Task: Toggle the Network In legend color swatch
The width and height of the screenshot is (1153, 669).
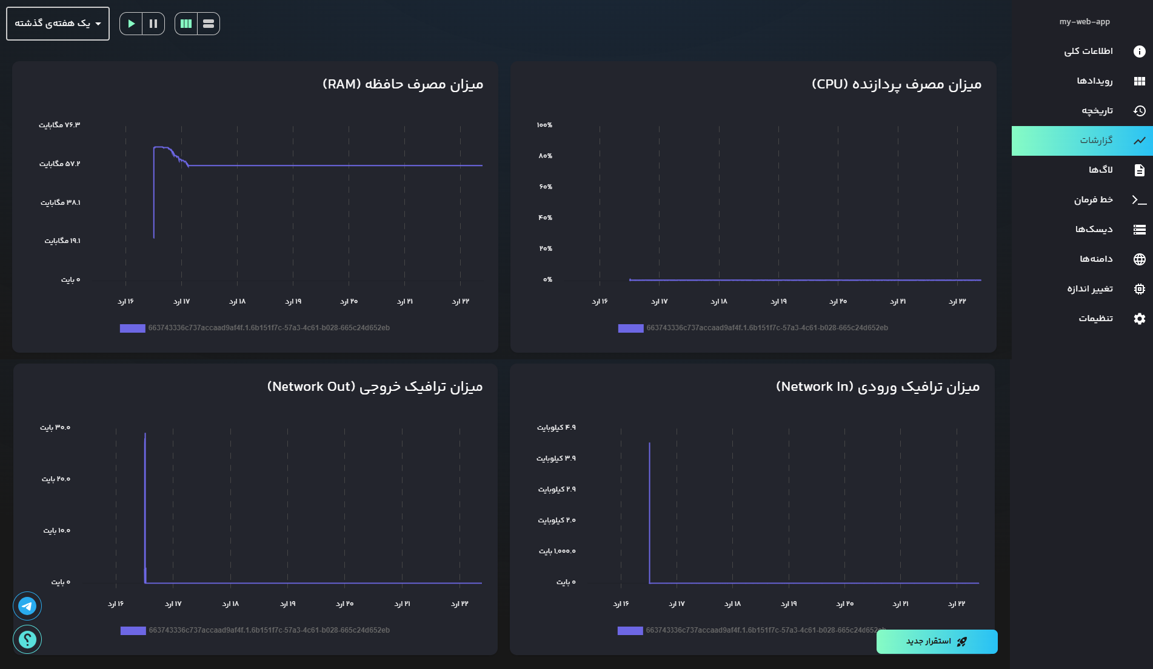Action: [630, 631]
